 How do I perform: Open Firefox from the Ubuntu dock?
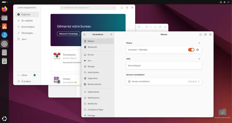[4, 9]
